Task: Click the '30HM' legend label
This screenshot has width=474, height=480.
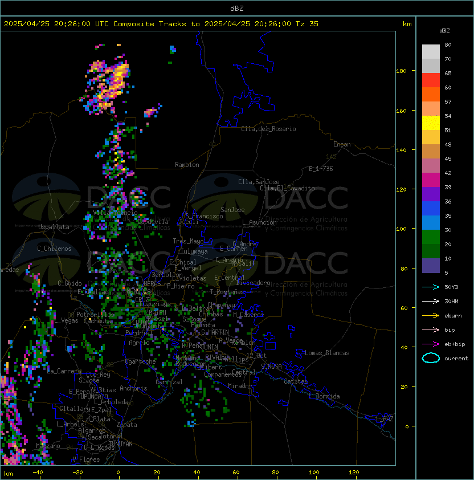Action: point(451,301)
